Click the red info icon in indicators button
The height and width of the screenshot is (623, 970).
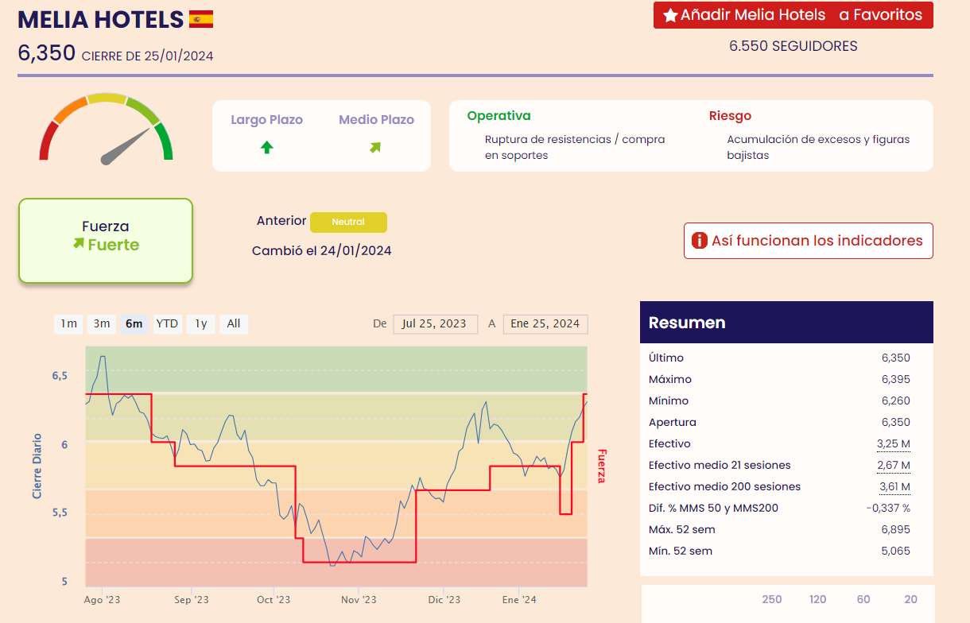pyautogui.click(x=700, y=241)
